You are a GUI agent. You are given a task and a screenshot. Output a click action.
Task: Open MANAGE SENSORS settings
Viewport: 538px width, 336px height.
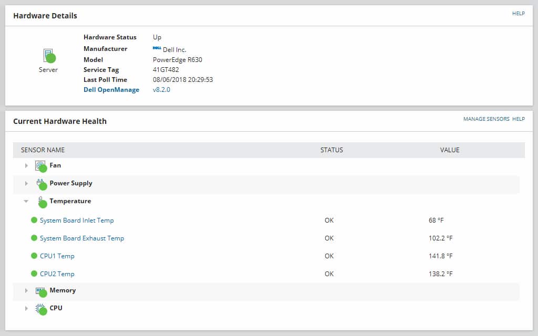[486, 119]
